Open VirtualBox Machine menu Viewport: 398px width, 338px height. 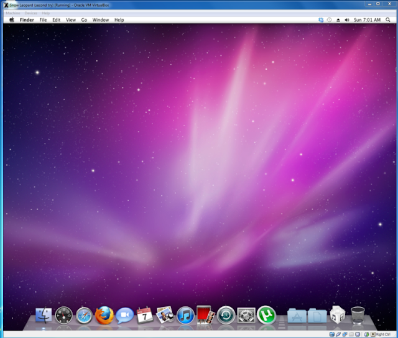click(x=12, y=13)
